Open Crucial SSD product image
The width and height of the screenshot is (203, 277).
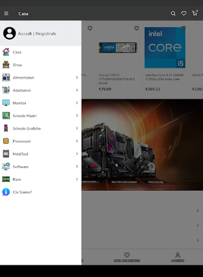pos(118,47)
